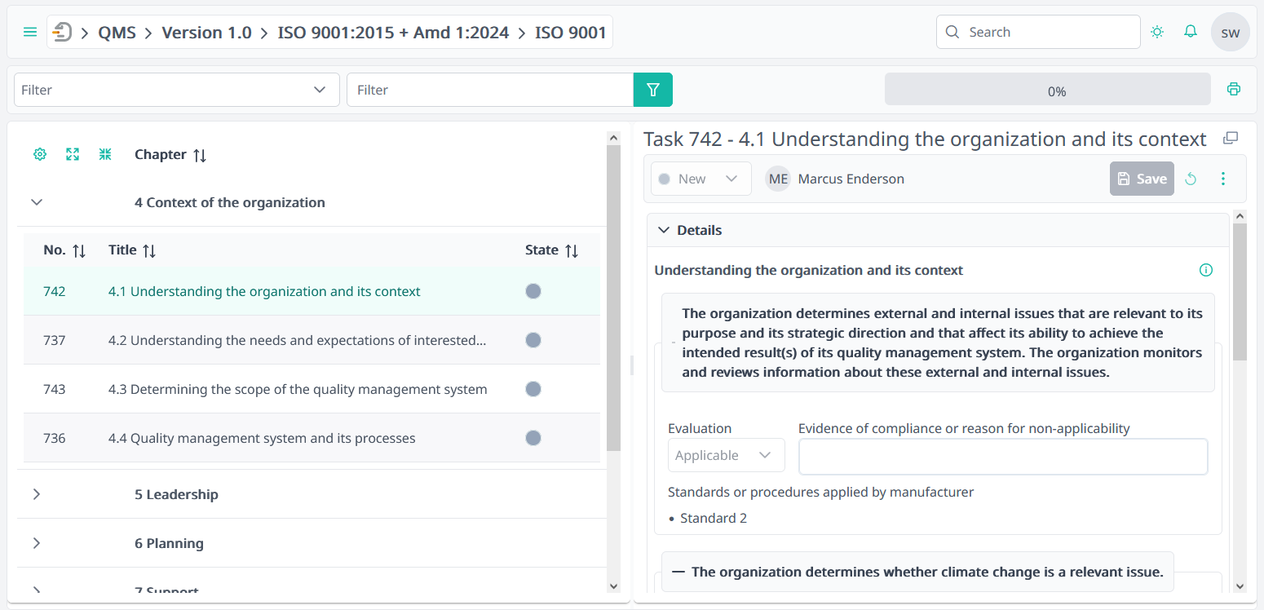Click the print icon
The image size is (1264, 610).
point(1234,89)
